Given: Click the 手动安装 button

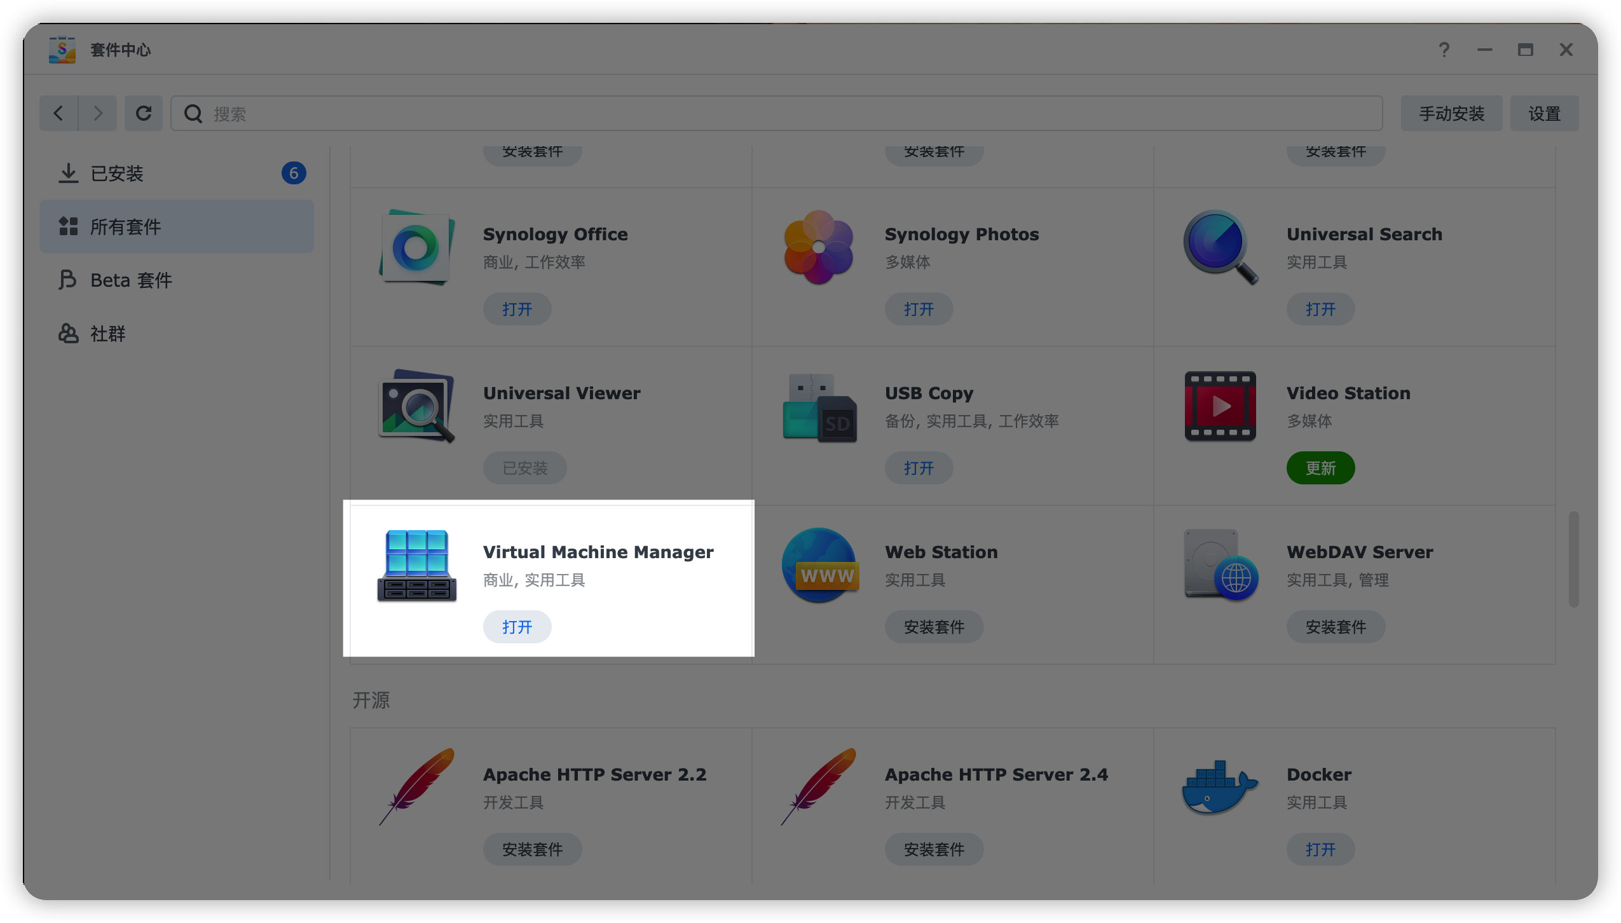Looking at the screenshot, I should point(1452,113).
